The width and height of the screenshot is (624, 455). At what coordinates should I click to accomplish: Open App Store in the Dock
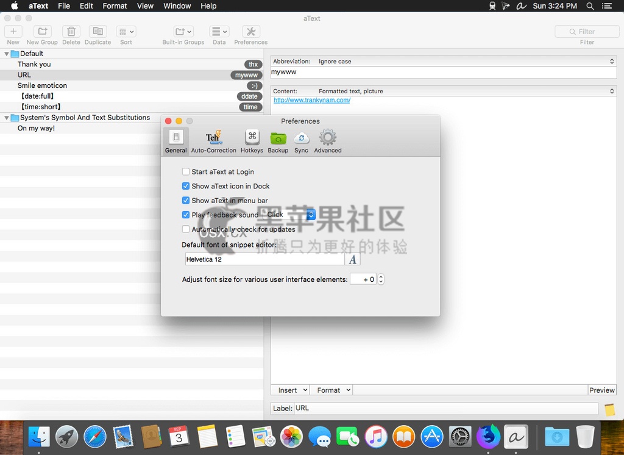tap(432, 437)
